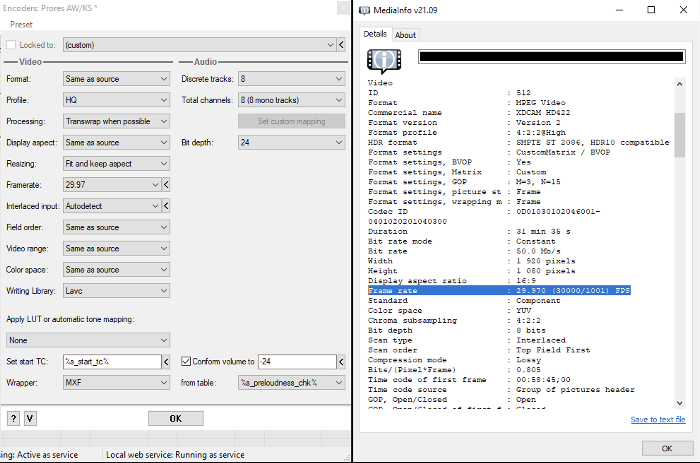Open the Preset menu
The height and width of the screenshot is (463, 700).
coord(21,24)
